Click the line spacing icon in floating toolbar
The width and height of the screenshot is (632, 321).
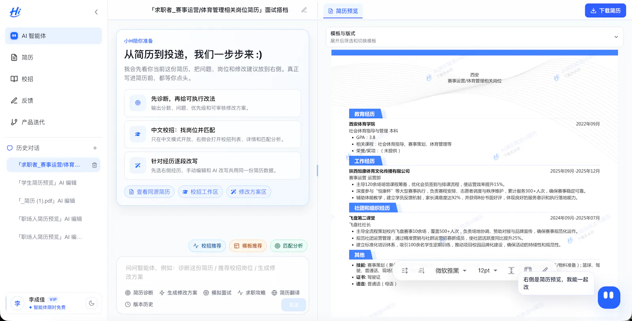(404, 271)
